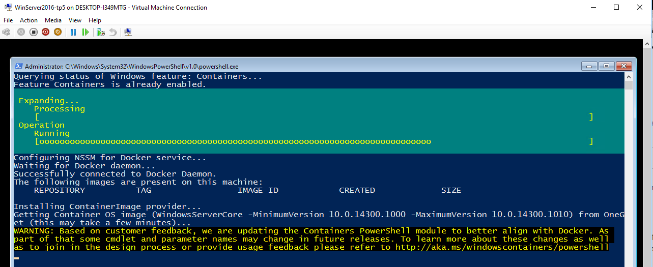653x267 pixels.
Task: Click the TAG column header text
Action: click(x=144, y=190)
